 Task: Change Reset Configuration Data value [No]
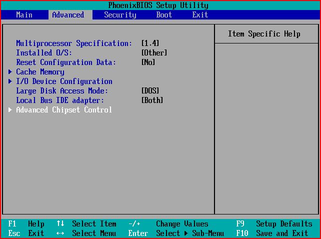tap(148, 62)
